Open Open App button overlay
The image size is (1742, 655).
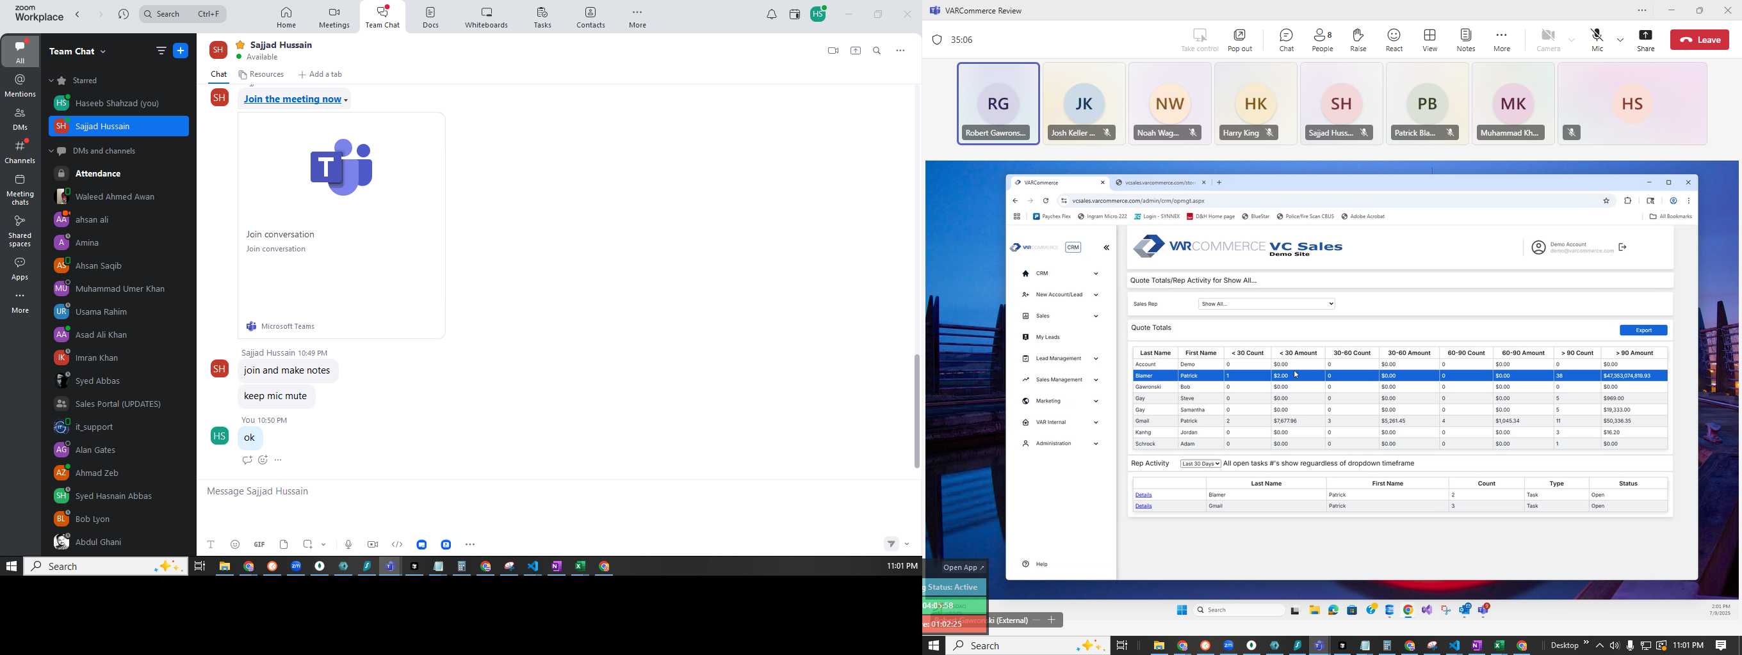pyautogui.click(x=964, y=568)
